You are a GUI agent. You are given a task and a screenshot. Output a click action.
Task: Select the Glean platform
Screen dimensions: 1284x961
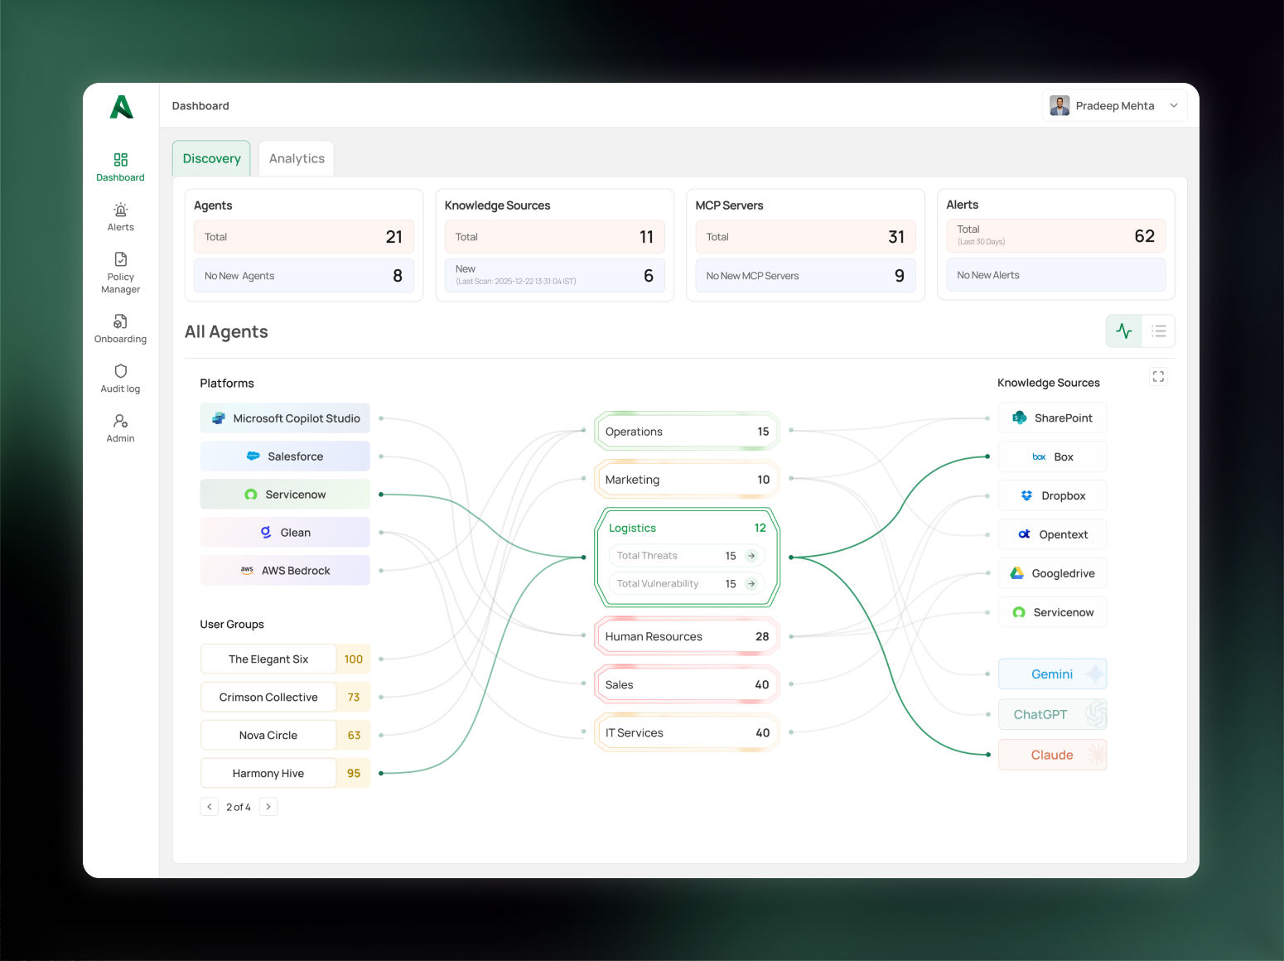click(x=285, y=533)
